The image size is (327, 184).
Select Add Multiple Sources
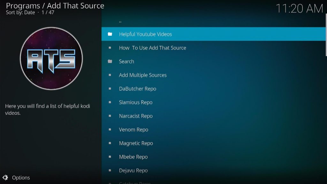[214, 75]
